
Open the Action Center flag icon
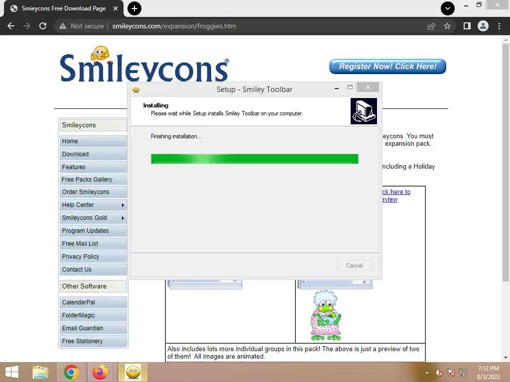point(451,373)
